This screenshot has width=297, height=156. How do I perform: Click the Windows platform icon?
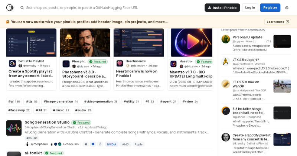point(93,144)
